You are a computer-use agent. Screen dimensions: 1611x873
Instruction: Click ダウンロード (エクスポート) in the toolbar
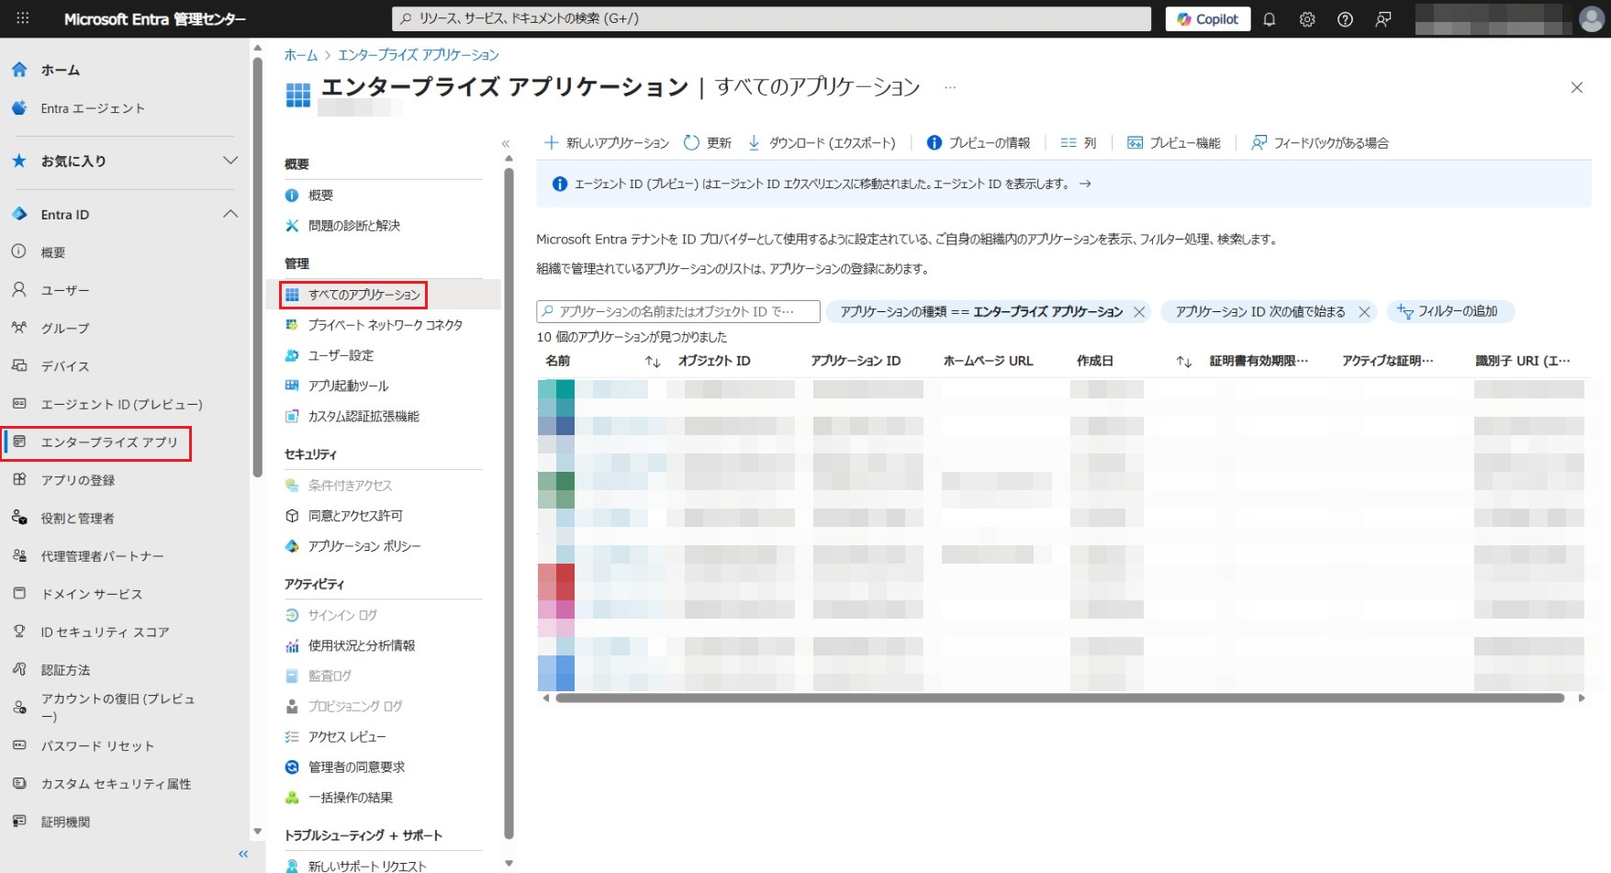tap(822, 143)
